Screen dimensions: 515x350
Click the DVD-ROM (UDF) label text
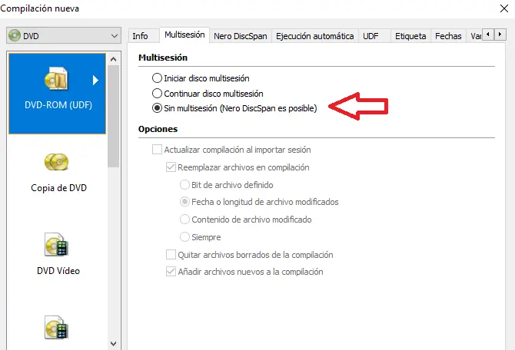[x=58, y=104]
